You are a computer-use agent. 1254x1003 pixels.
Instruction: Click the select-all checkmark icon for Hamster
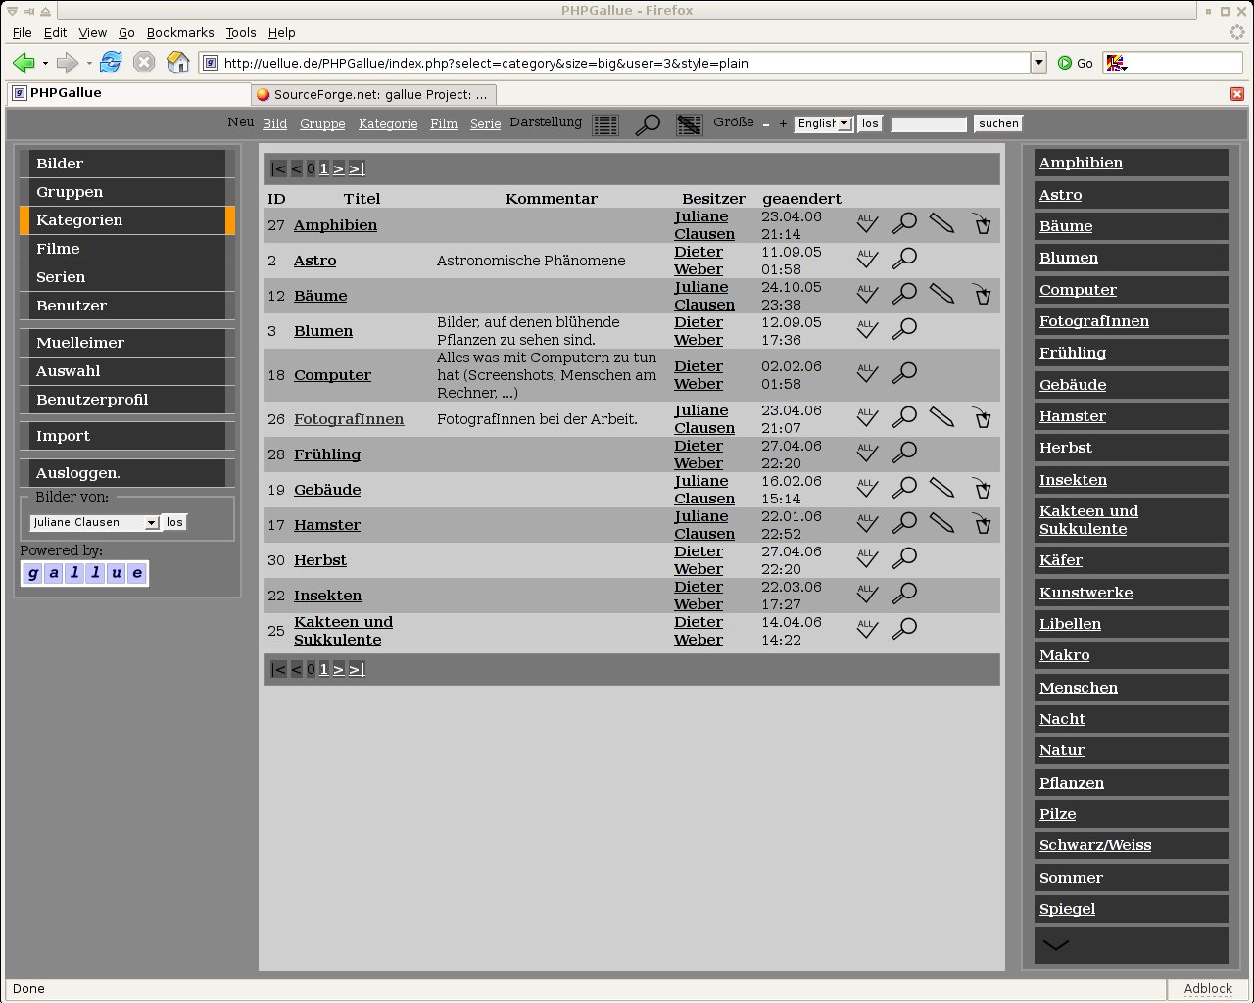pyautogui.click(x=867, y=524)
